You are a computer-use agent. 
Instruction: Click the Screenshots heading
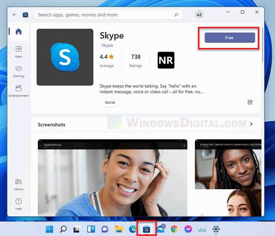pos(51,125)
